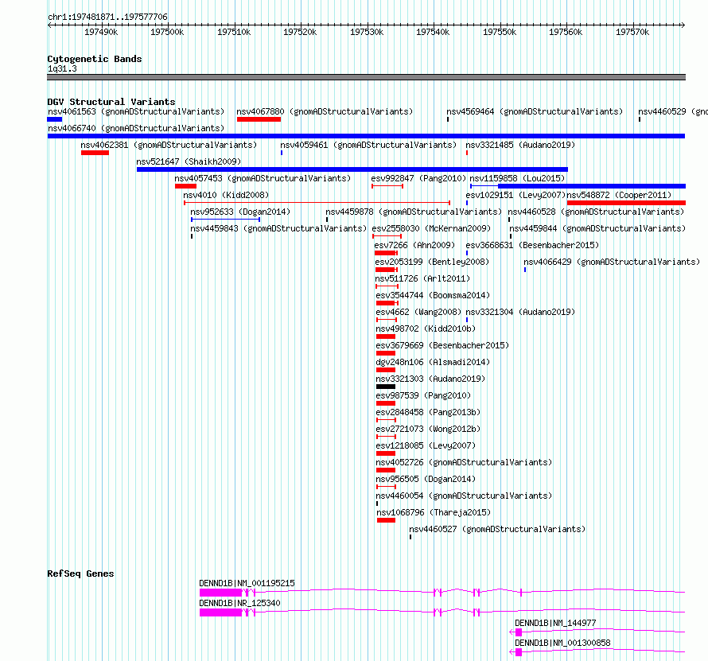Open the nsv4460528 variant label
The width and height of the screenshot is (708, 661).
point(596,212)
